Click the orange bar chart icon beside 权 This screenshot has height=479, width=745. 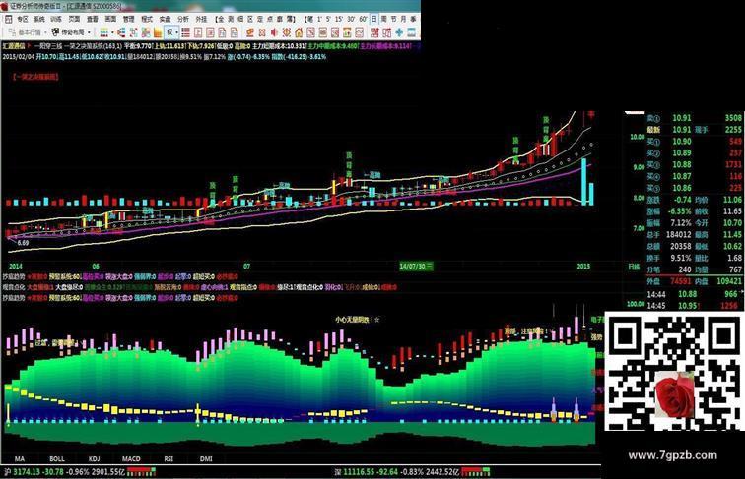click(x=158, y=32)
